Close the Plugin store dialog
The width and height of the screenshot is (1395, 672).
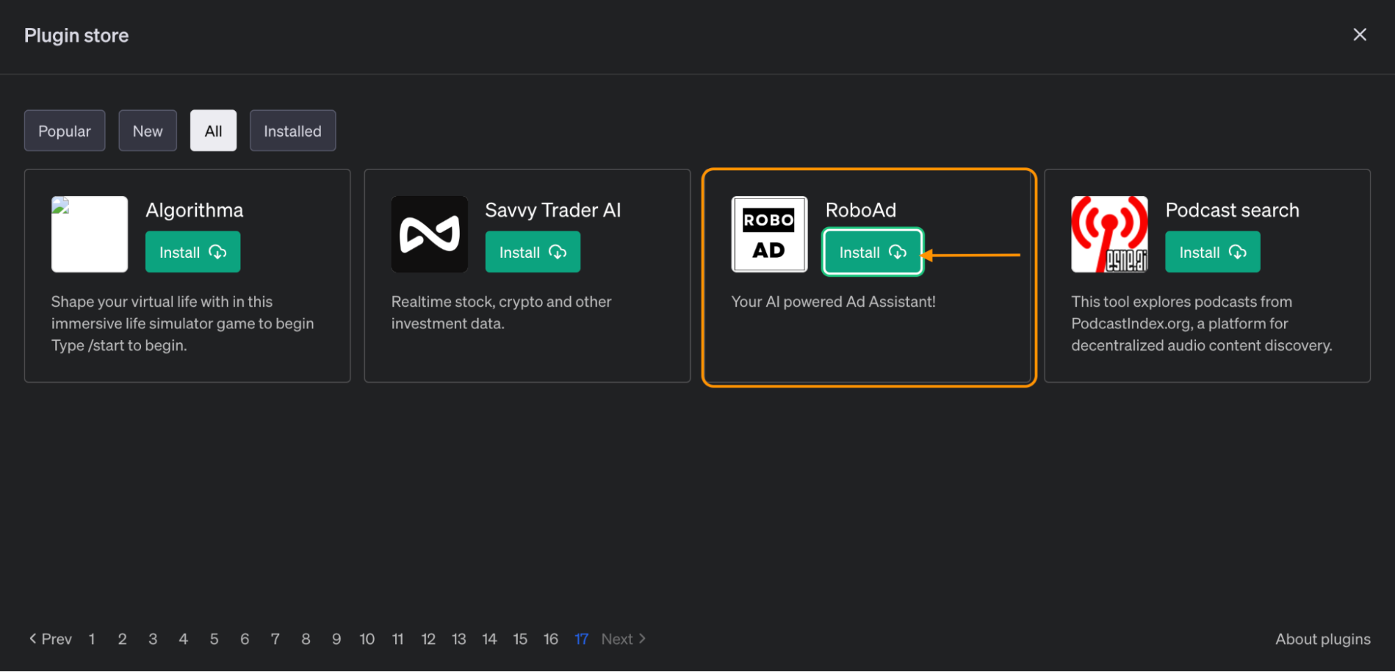[1359, 35]
